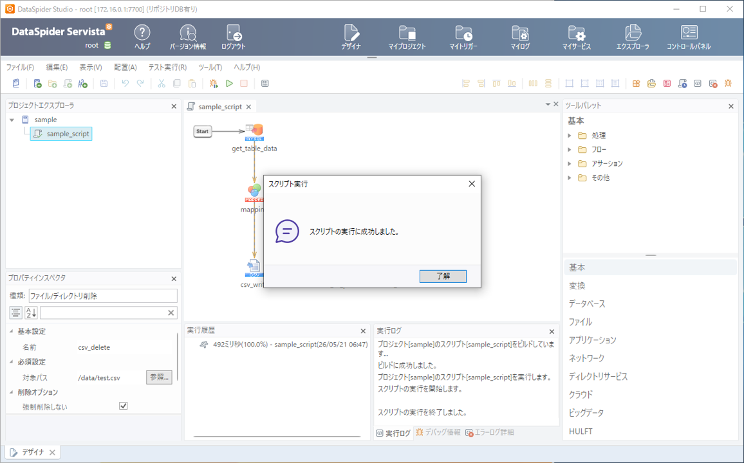Open エクスプローラ from the header
Viewport: 744px width, 463px height.
[x=633, y=37]
